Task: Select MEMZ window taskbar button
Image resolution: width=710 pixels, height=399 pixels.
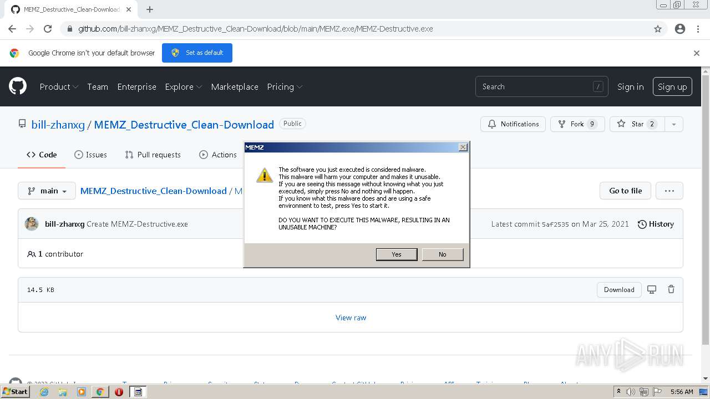Action: [138, 392]
